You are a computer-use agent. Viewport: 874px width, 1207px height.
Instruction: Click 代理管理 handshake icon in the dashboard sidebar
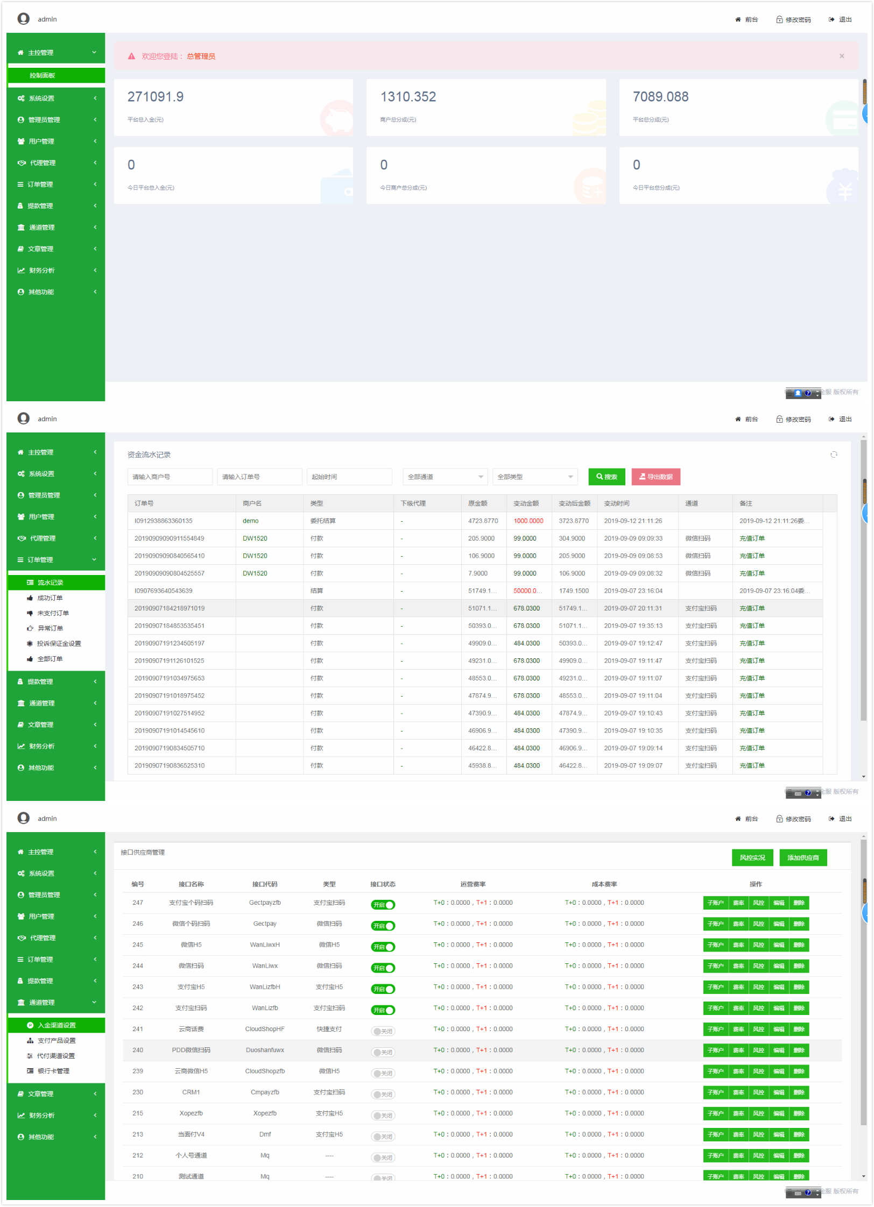22,163
